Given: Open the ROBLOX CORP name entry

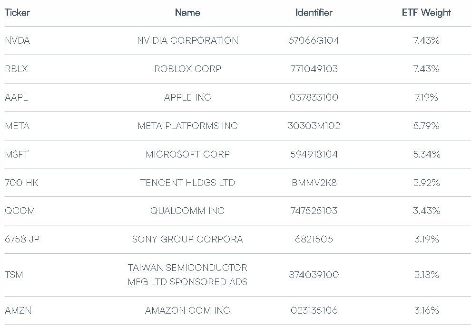Looking at the screenshot, I should 188,69.
